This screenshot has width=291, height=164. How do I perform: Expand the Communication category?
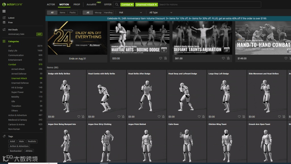click(16, 55)
